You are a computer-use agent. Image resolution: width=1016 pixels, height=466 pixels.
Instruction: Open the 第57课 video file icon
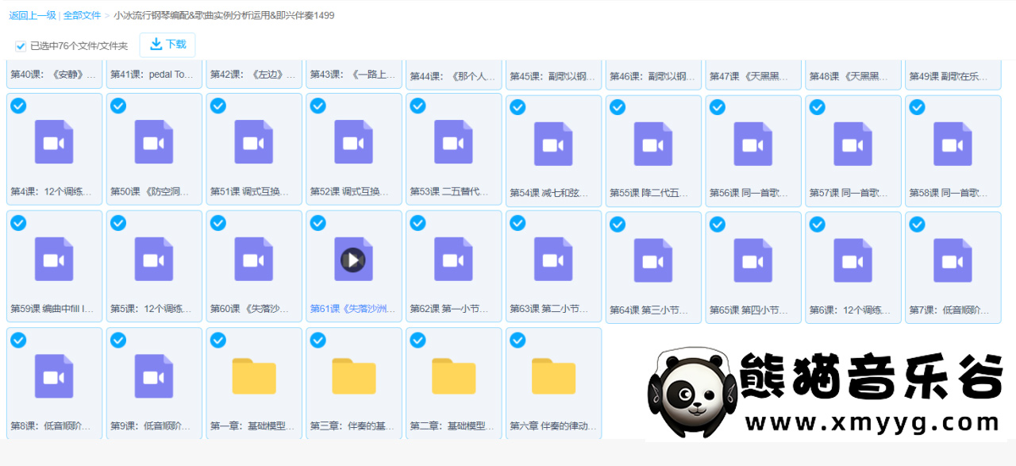tap(854, 144)
